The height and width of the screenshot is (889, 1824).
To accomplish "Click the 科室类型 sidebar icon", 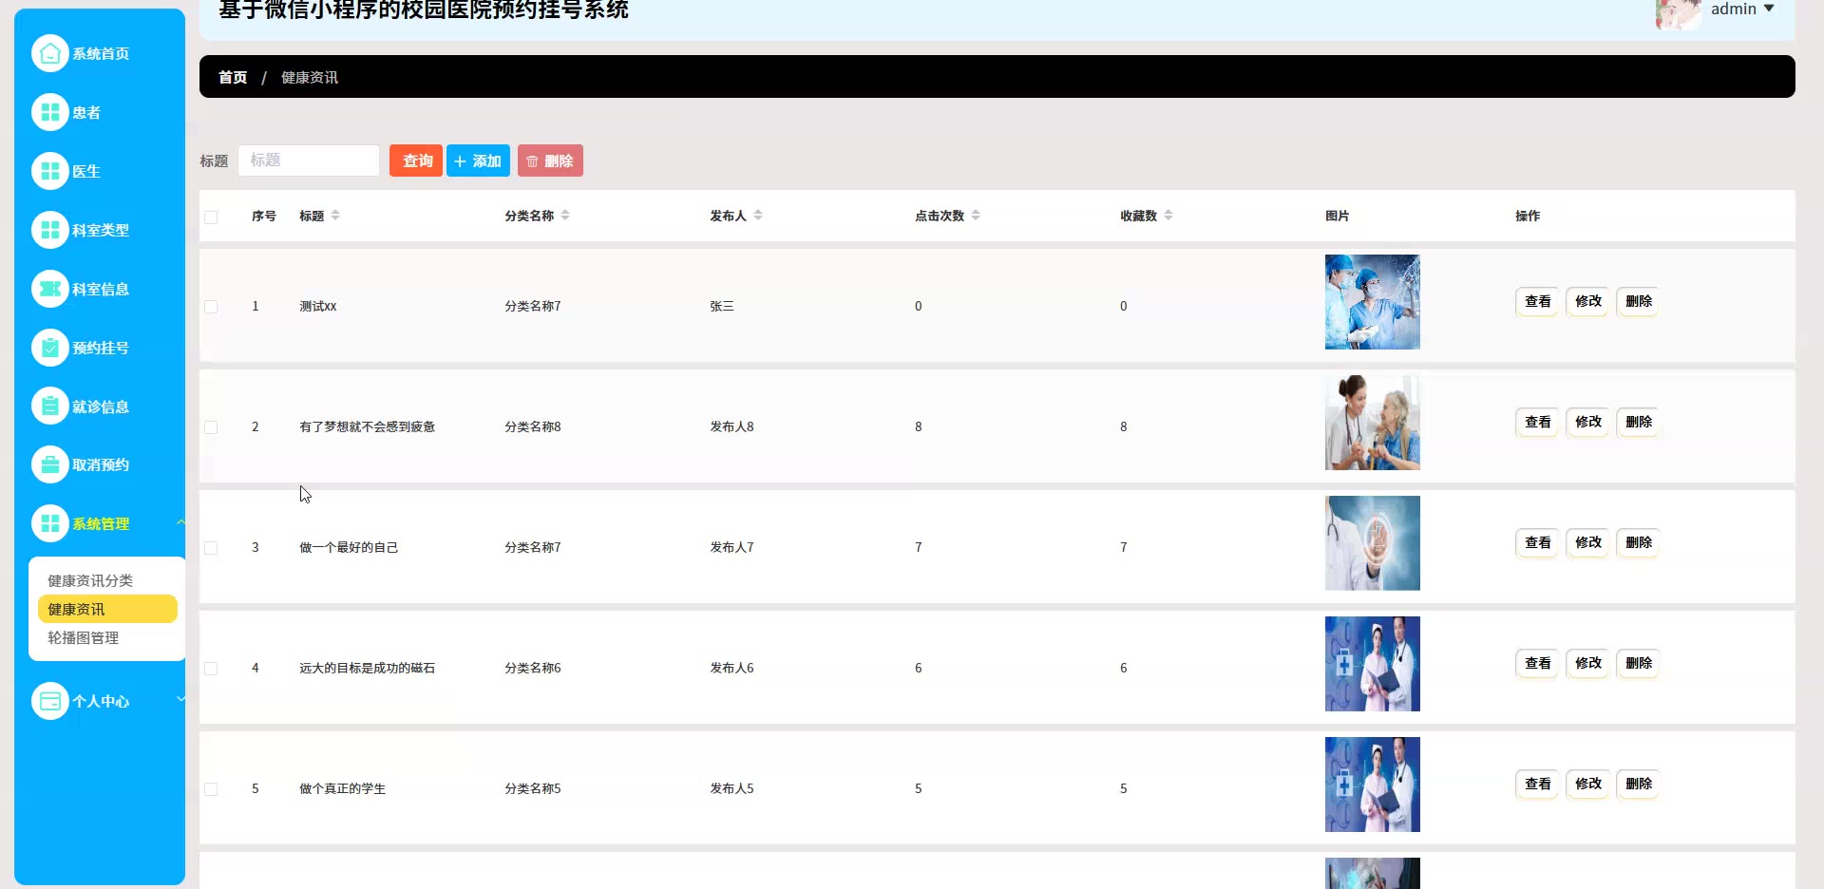I will click(50, 230).
